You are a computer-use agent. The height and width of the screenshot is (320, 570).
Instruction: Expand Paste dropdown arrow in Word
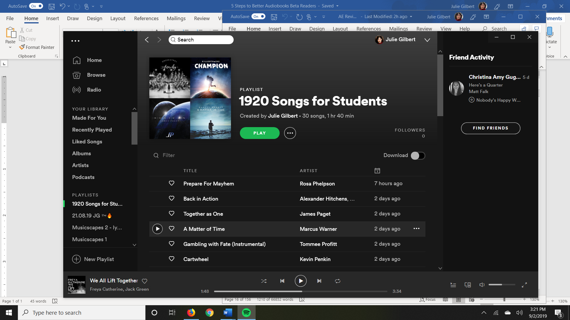click(10, 47)
